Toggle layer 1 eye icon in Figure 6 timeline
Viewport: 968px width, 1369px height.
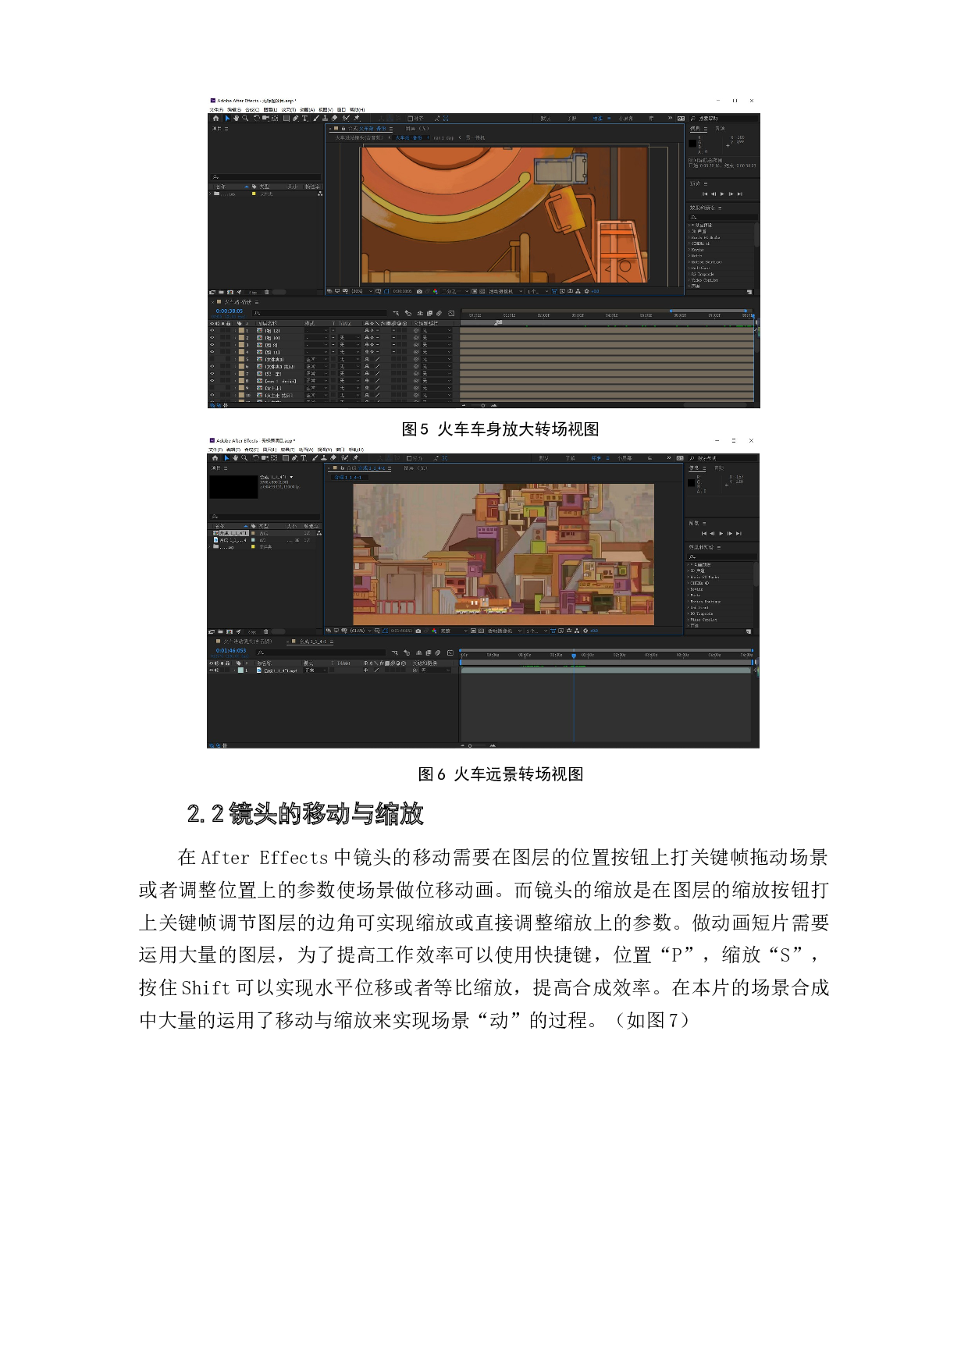coord(211,670)
